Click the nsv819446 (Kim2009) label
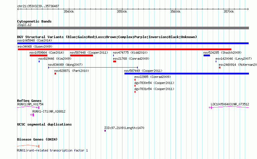The image size is (257, 159). 55,59
